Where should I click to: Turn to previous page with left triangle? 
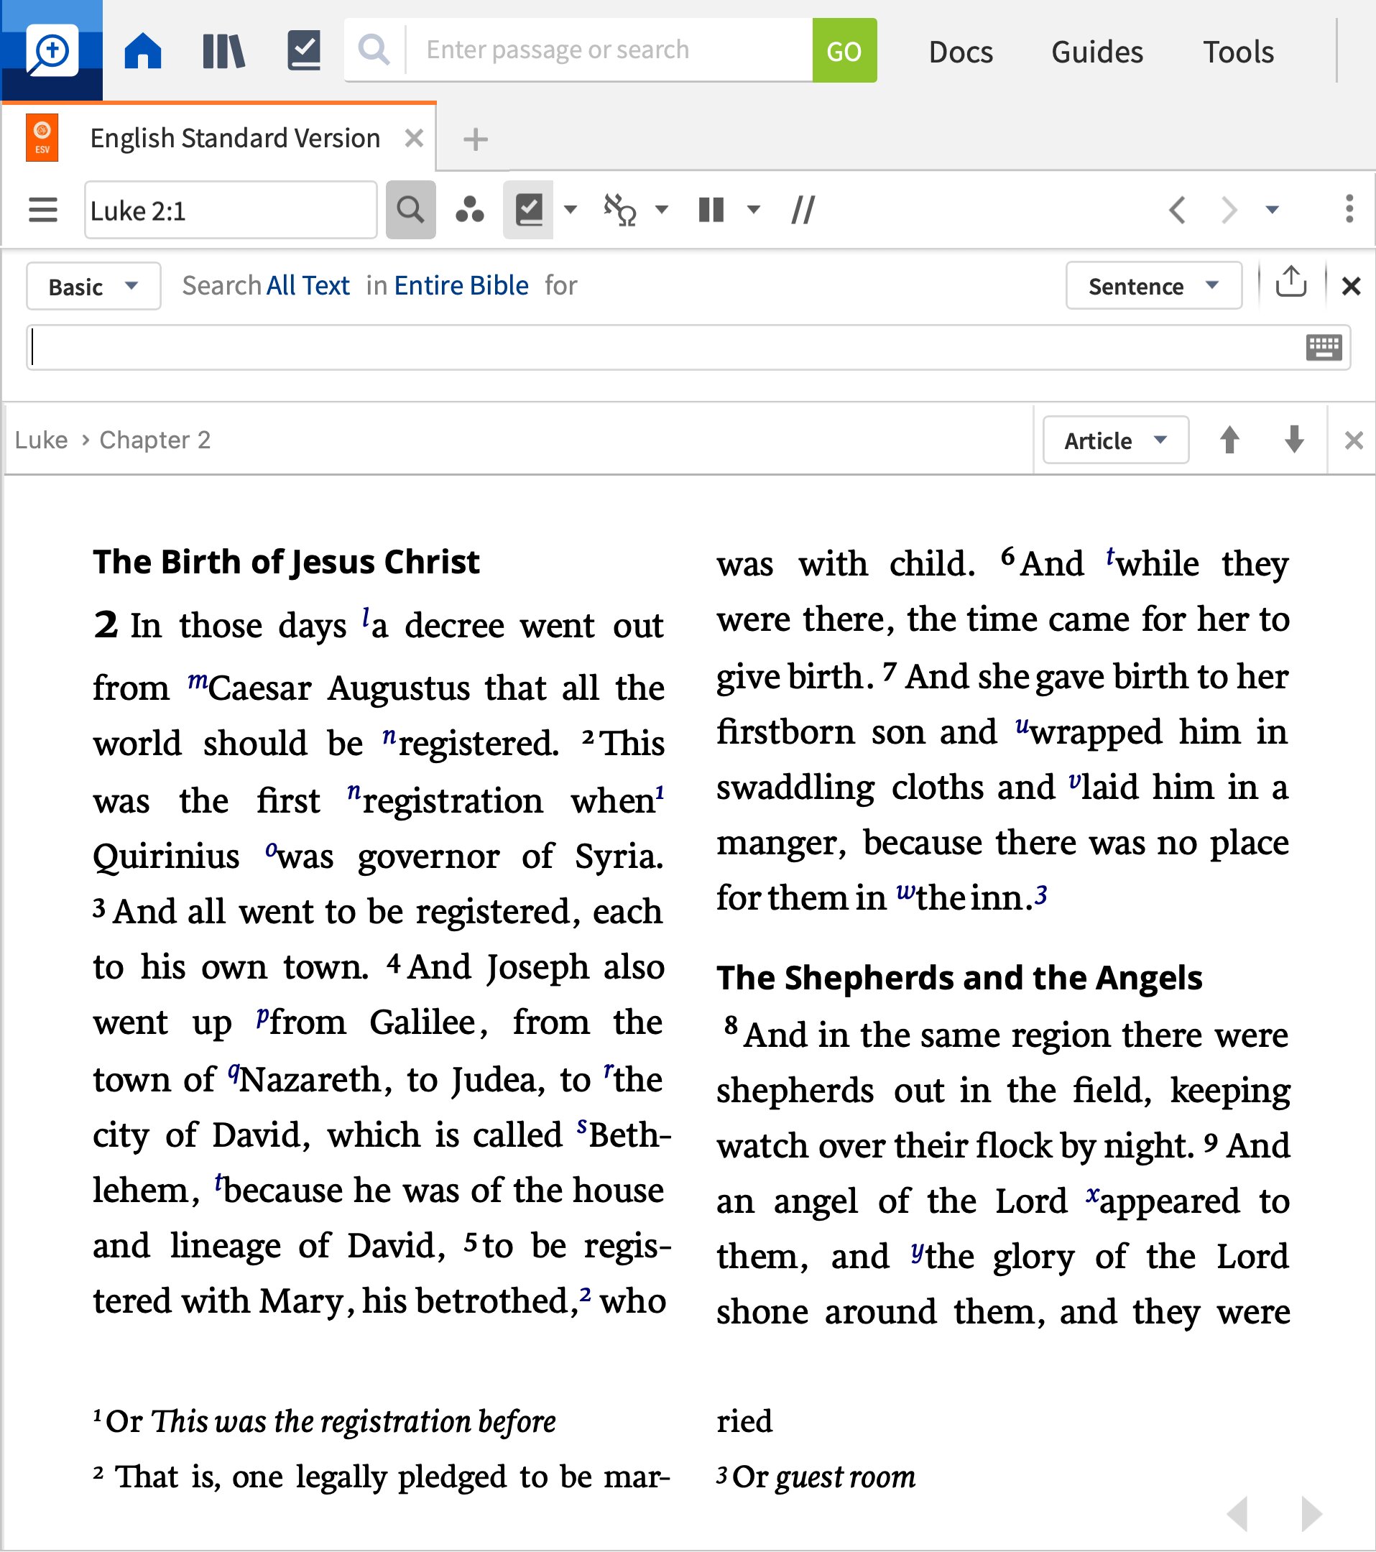pyautogui.click(x=1237, y=1514)
